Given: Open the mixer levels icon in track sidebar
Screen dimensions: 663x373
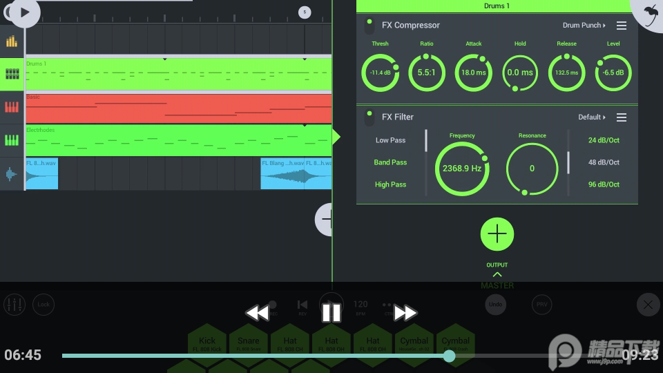Looking at the screenshot, I should point(12,41).
